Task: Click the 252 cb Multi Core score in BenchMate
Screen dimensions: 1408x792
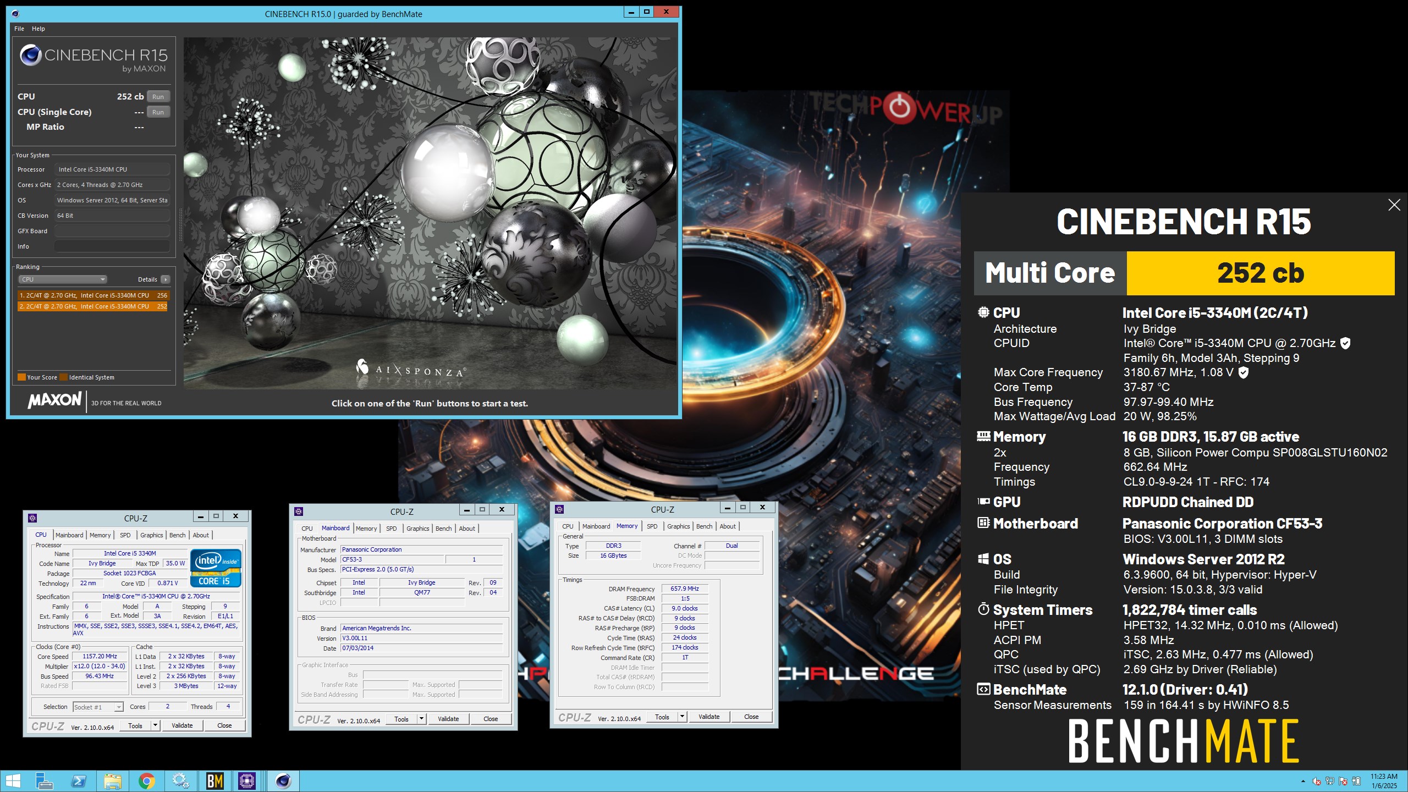Action: click(x=1261, y=273)
